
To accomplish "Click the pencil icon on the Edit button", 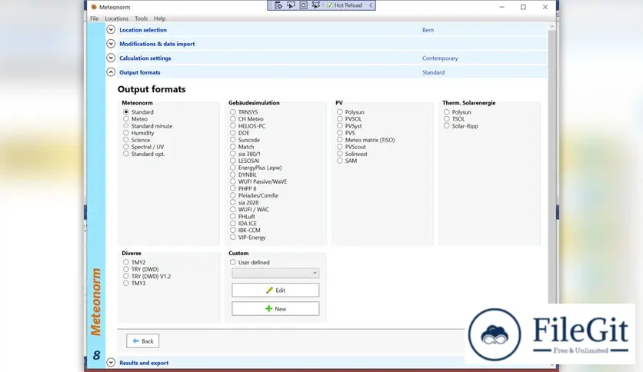I will (x=269, y=290).
